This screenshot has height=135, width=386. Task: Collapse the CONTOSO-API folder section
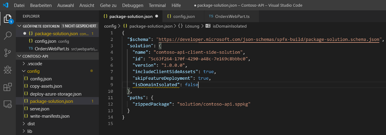57,56
